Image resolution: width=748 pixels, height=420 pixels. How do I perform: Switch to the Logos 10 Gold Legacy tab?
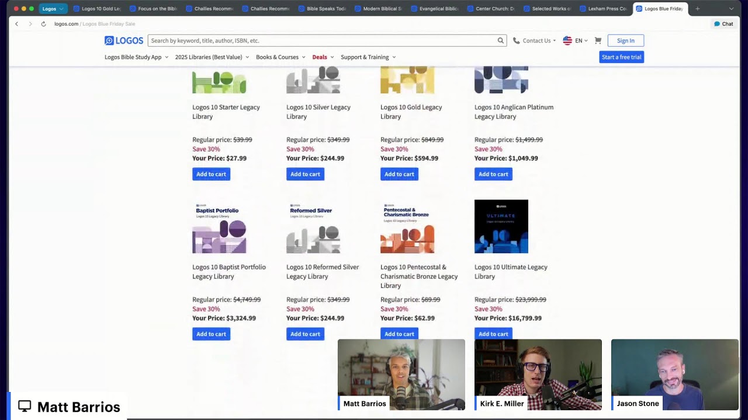click(x=97, y=9)
